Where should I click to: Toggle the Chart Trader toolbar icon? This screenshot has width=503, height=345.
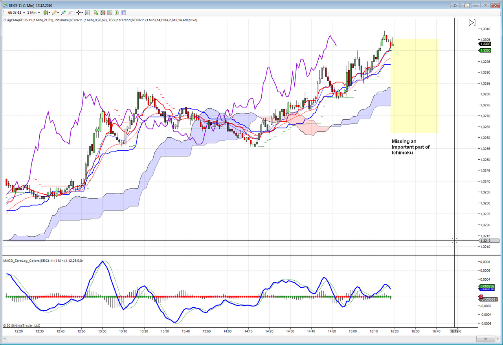tap(96, 13)
